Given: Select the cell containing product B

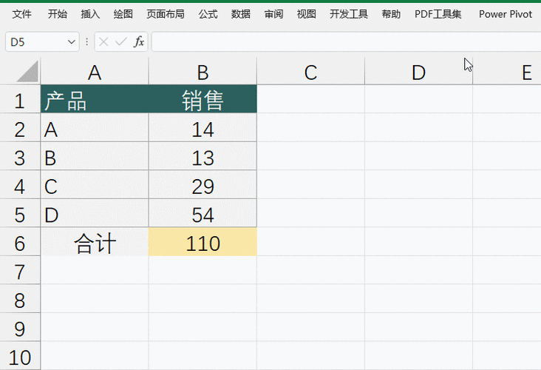Looking at the screenshot, I should point(95,156).
